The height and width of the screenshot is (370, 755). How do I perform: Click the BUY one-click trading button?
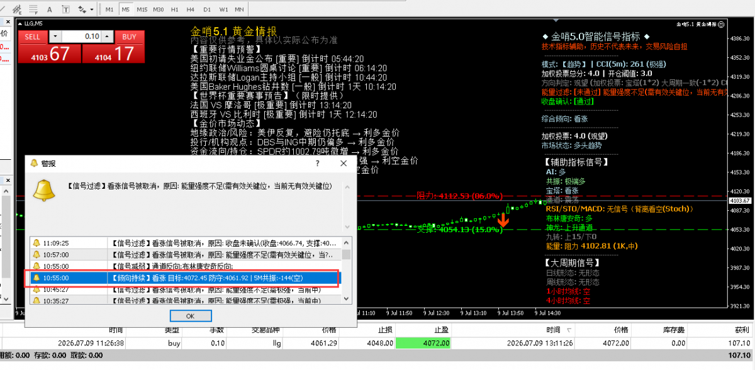[x=129, y=37]
